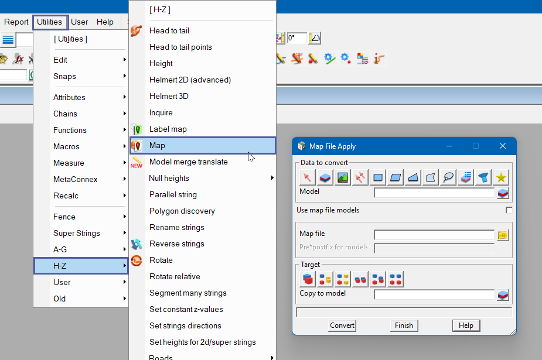Click the star favourites icon in Data to convert

[502, 177]
